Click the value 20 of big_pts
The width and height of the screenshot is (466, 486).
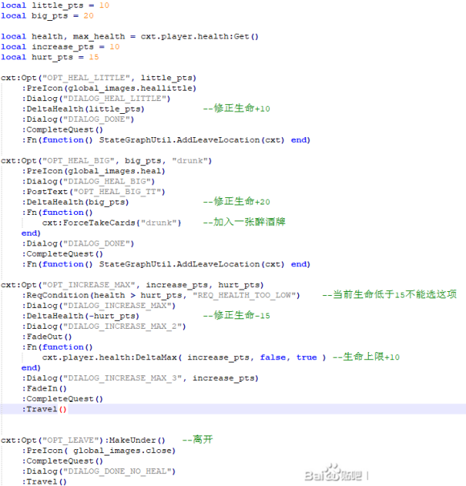pyautogui.click(x=88, y=16)
